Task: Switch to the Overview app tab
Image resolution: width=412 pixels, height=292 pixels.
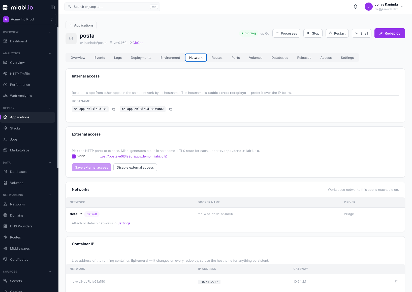Action: pyautogui.click(x=78, y=58)
